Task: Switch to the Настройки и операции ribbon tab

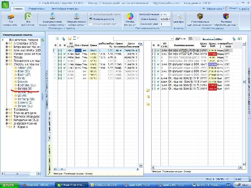Action: coord(65,9)
